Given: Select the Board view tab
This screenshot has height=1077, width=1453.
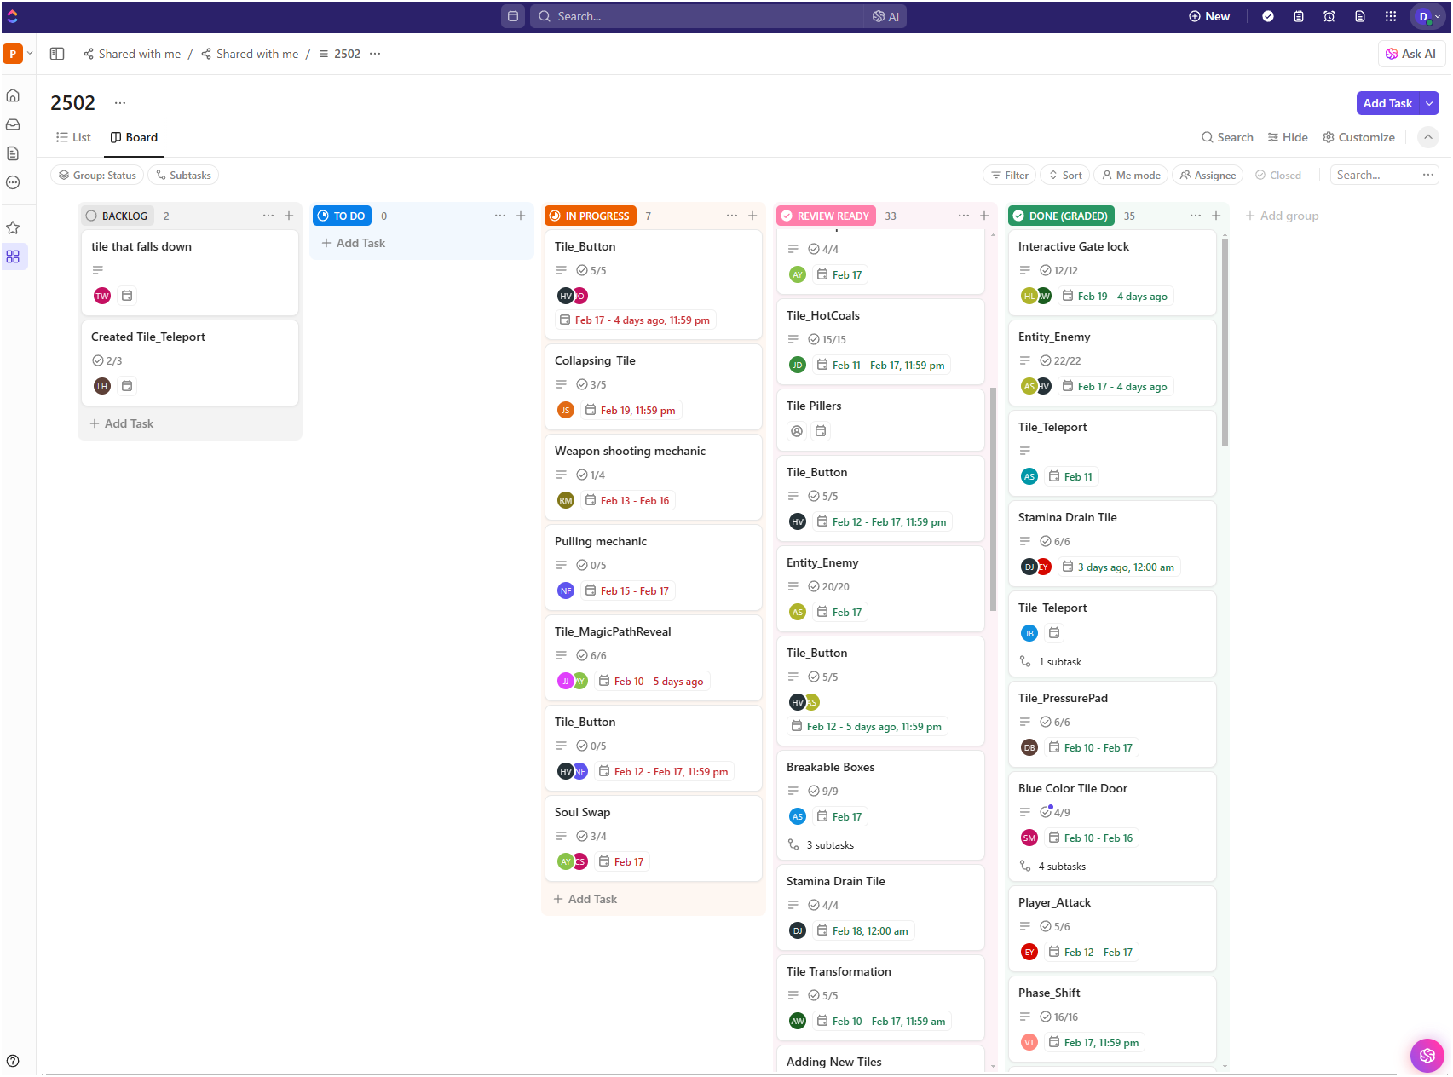Looking at the screenshot, I should (134, 137).
